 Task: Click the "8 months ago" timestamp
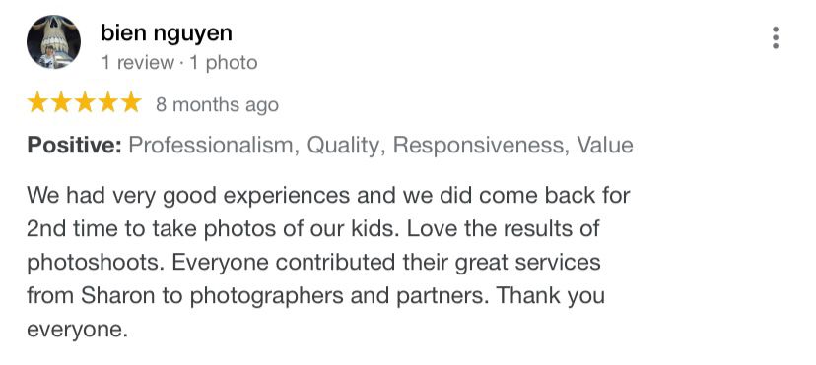217,105
